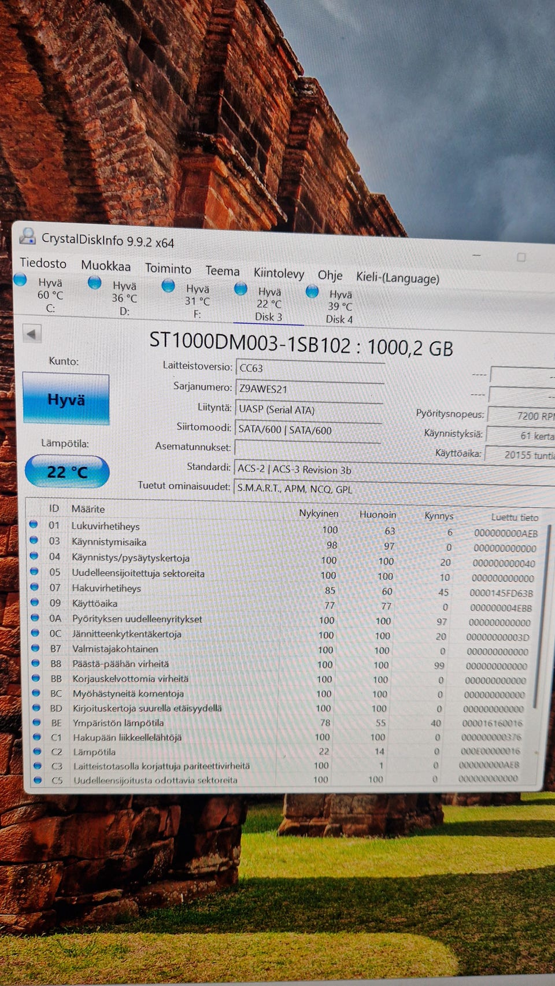
Task: Open the Toiminto menu
Action: [168, 269]
